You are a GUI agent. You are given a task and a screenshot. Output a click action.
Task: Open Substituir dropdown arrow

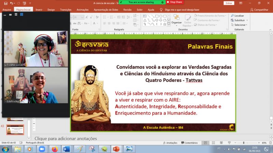[x=247, y=20]
